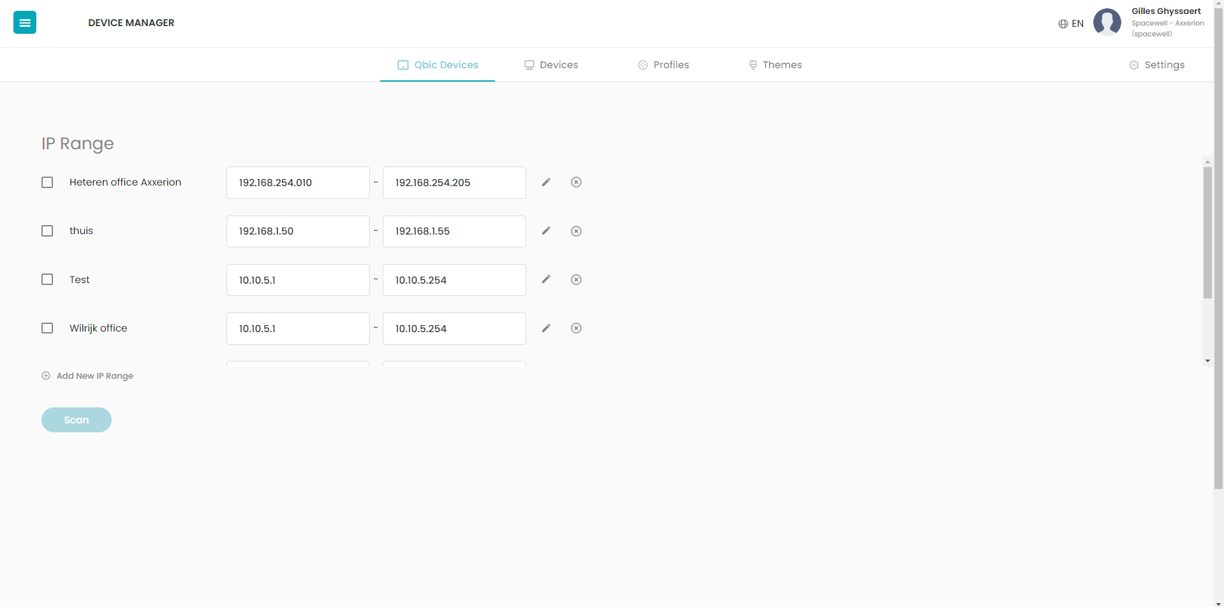Viewport: 1224px width, 607px height.
Task: Delete the Heteren office Axxerion range
Action: click(x=576, y=182)
